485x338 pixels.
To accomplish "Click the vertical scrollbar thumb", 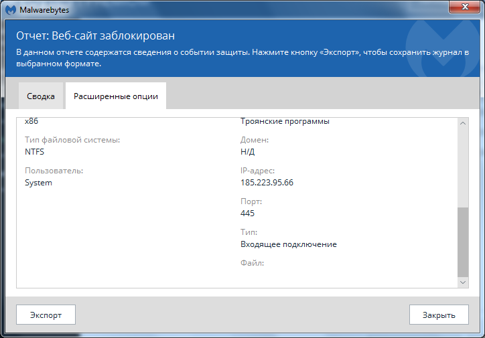I will (x=463, y=241).
